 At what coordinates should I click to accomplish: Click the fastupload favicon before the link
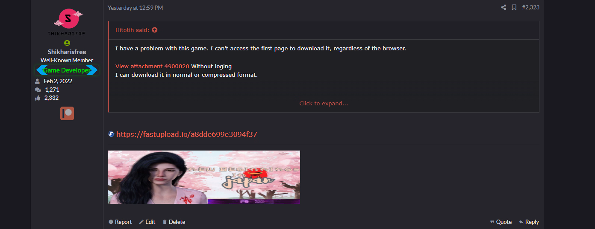click(111, 134)
